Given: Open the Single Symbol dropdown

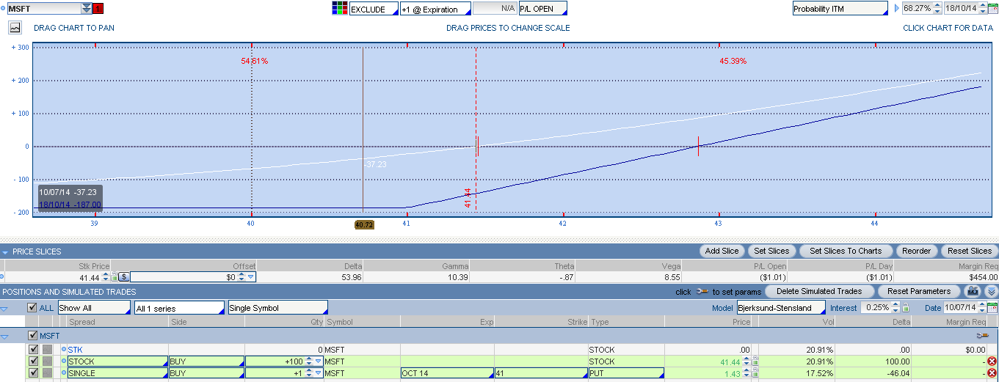Looking at the screenshot, I should pyautogui.click(x=278, y=308).
